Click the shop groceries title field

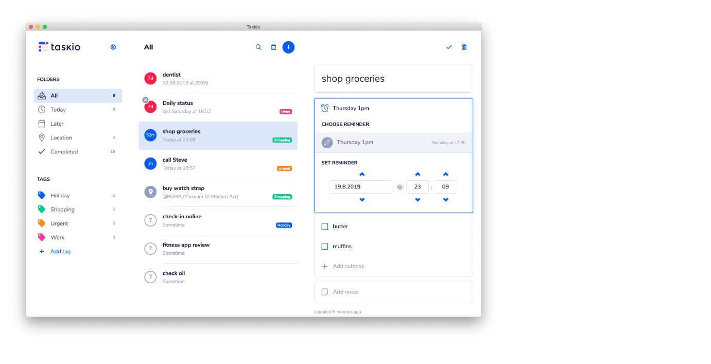(x=393, y=79)
